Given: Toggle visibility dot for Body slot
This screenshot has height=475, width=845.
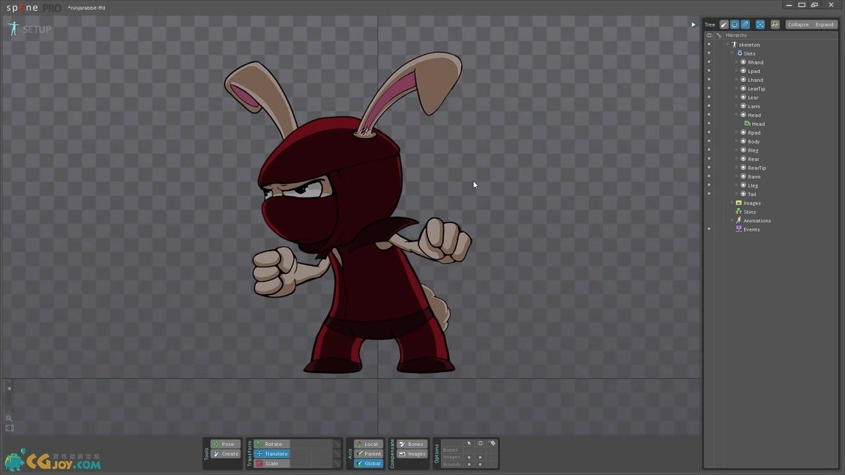Looking at the screenshot, I should pyautogui.click(x=709, y=141).
